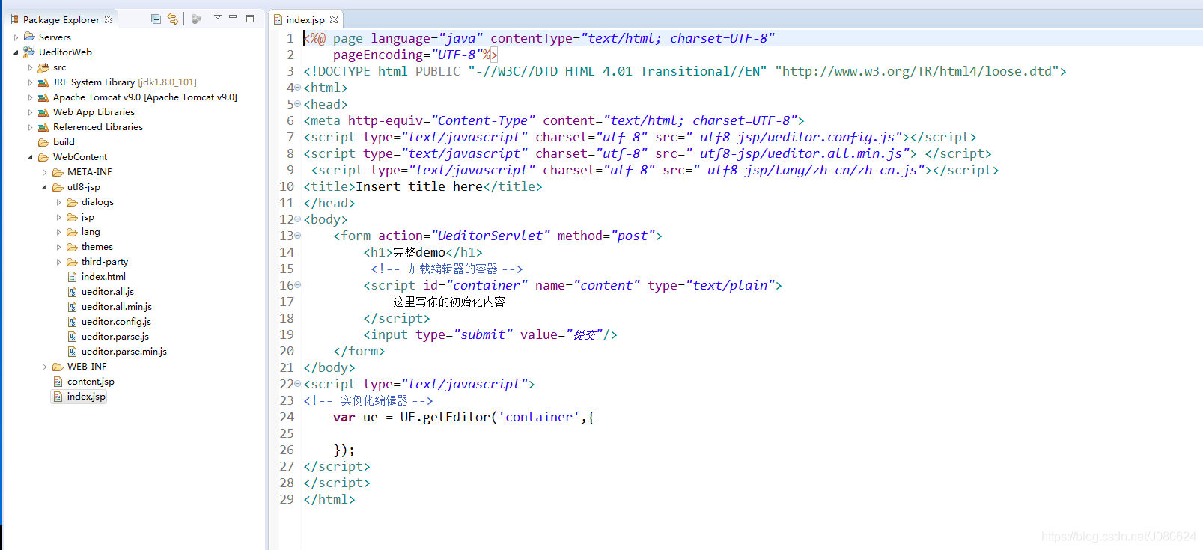Expand the third-party folder arrow
The width and height of the screenshot is (1203, 550).
point(58,262)
